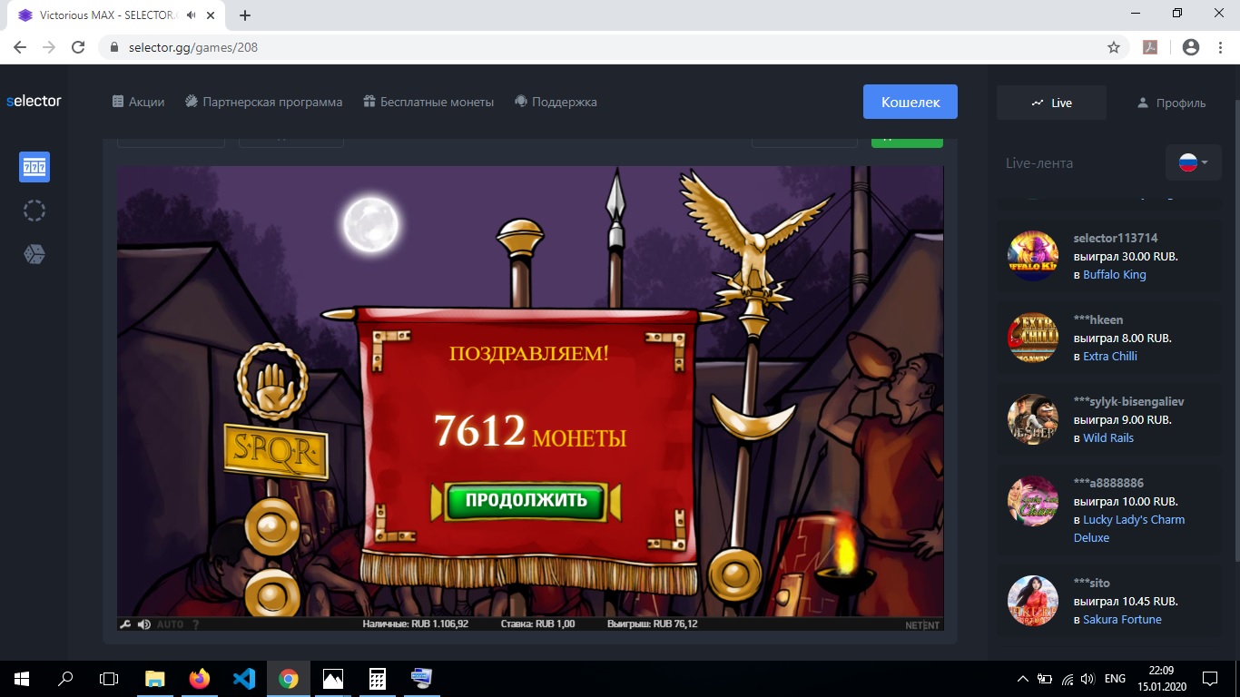
Task: Open Бесплатные монеты page
Action: 428,102
